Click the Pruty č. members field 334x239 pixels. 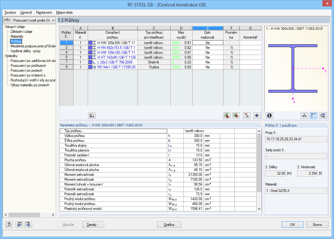coord(296,139)
